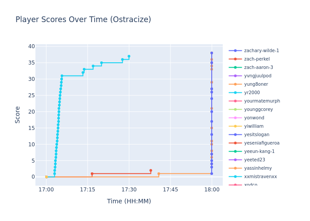Viewport: 310px width, 221px height.
Task: Click the zach-aaron-3 green legend marker
Action: 235,68
